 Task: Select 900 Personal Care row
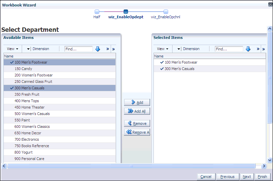point(59,159)
